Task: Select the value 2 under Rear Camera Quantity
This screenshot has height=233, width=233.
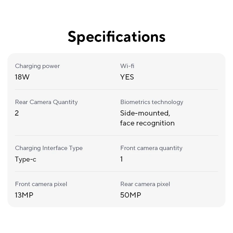Action: tap(17, 113)
